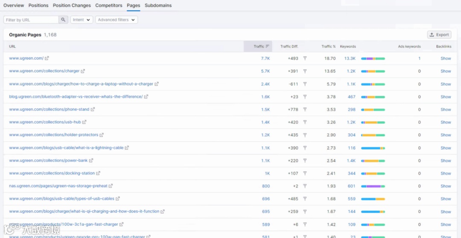Image resolution: width=461 pixels, height=238 pixels.
Task: Open the blog.ugreen.com bluetooth-adapter article link
Action: pyautogui.click(x=76, y=97)
